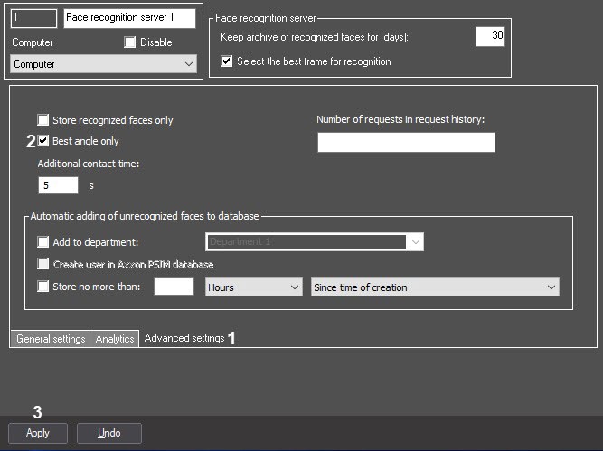
Task: Click Number of requests in request history label
Action: point(400,119)
